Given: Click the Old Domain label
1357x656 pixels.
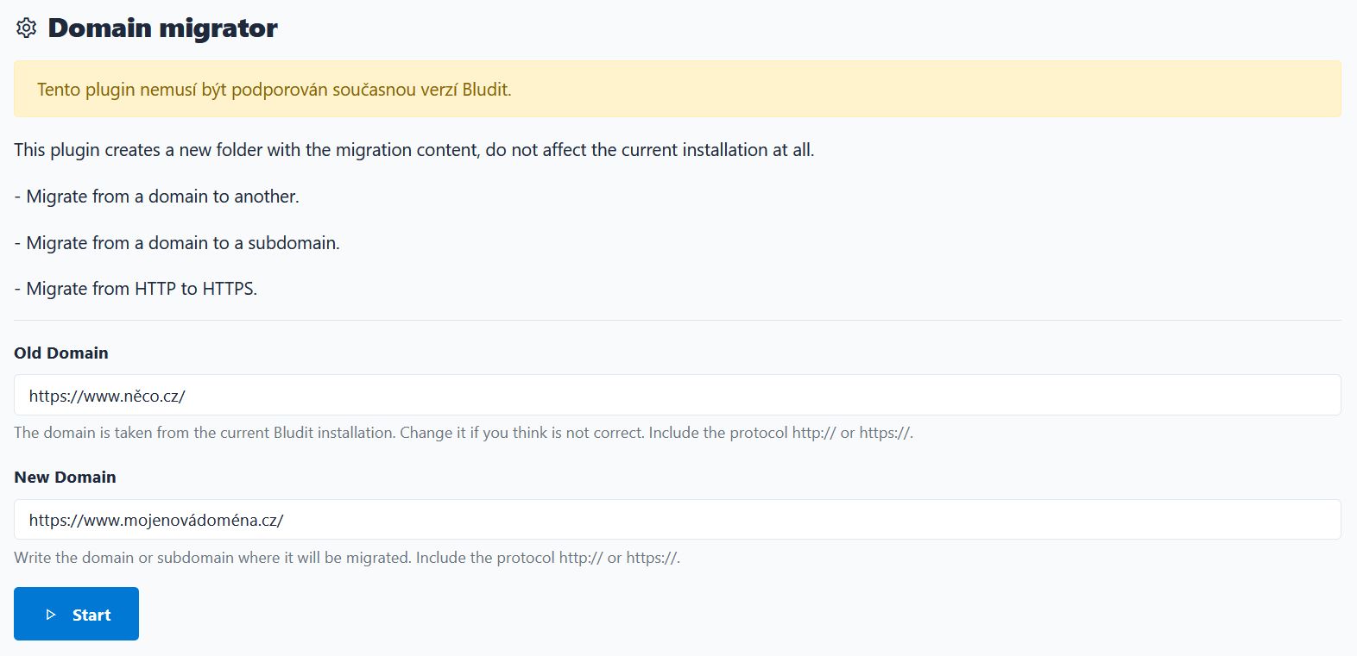Looking at the screenshot, I should coord(61,353).
